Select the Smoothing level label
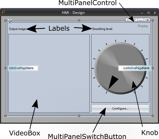The width and height of the screenshot is (159, 139). tap(103, 29)
